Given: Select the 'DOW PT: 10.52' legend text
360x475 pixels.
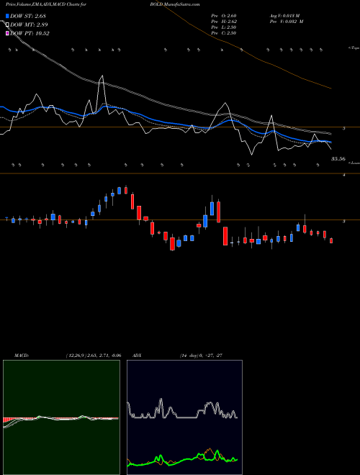Looking at the screenshot, I should 30,33.
